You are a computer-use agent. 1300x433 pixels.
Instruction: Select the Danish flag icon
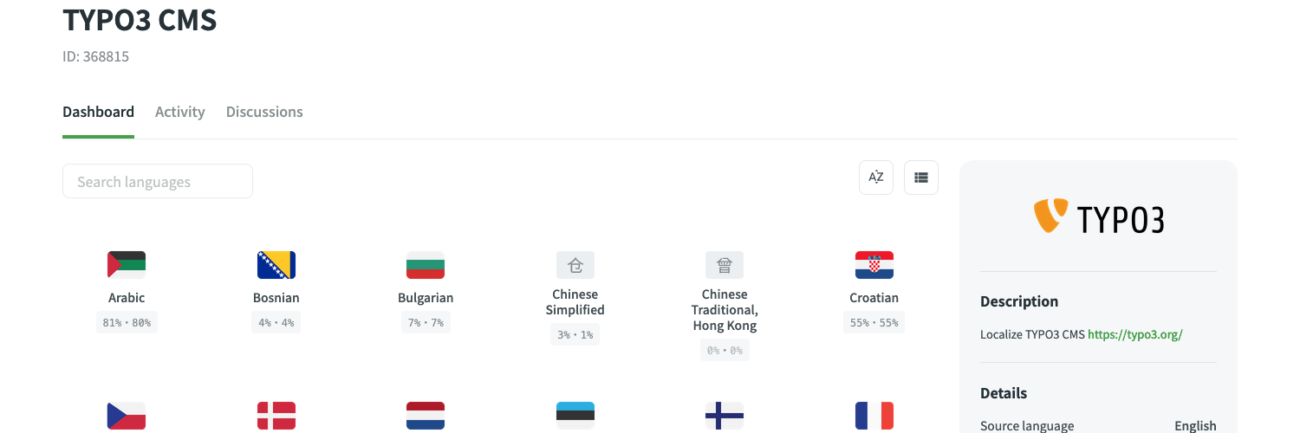pyautogui.click(x=276, y=416)
